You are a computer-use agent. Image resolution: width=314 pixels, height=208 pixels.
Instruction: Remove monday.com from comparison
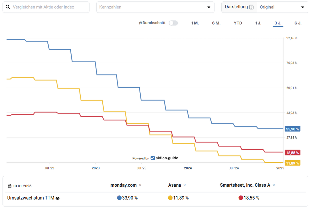point(140,185)
